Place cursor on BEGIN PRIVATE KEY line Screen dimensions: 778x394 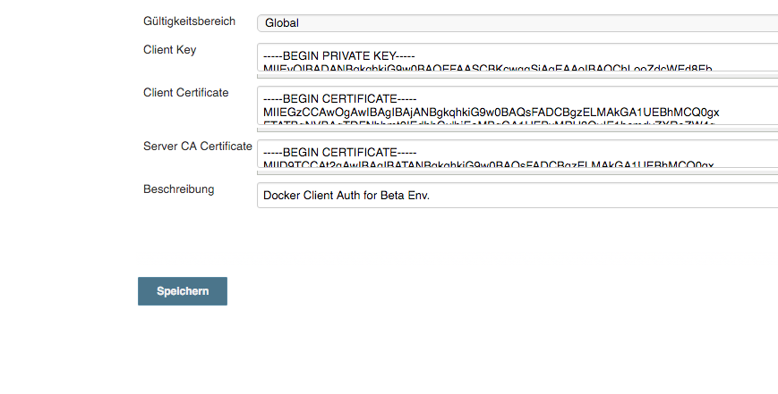tap(338, 54)
